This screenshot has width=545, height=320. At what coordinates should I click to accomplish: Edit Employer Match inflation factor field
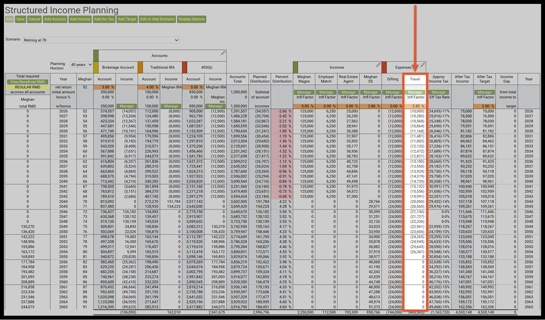326,106
